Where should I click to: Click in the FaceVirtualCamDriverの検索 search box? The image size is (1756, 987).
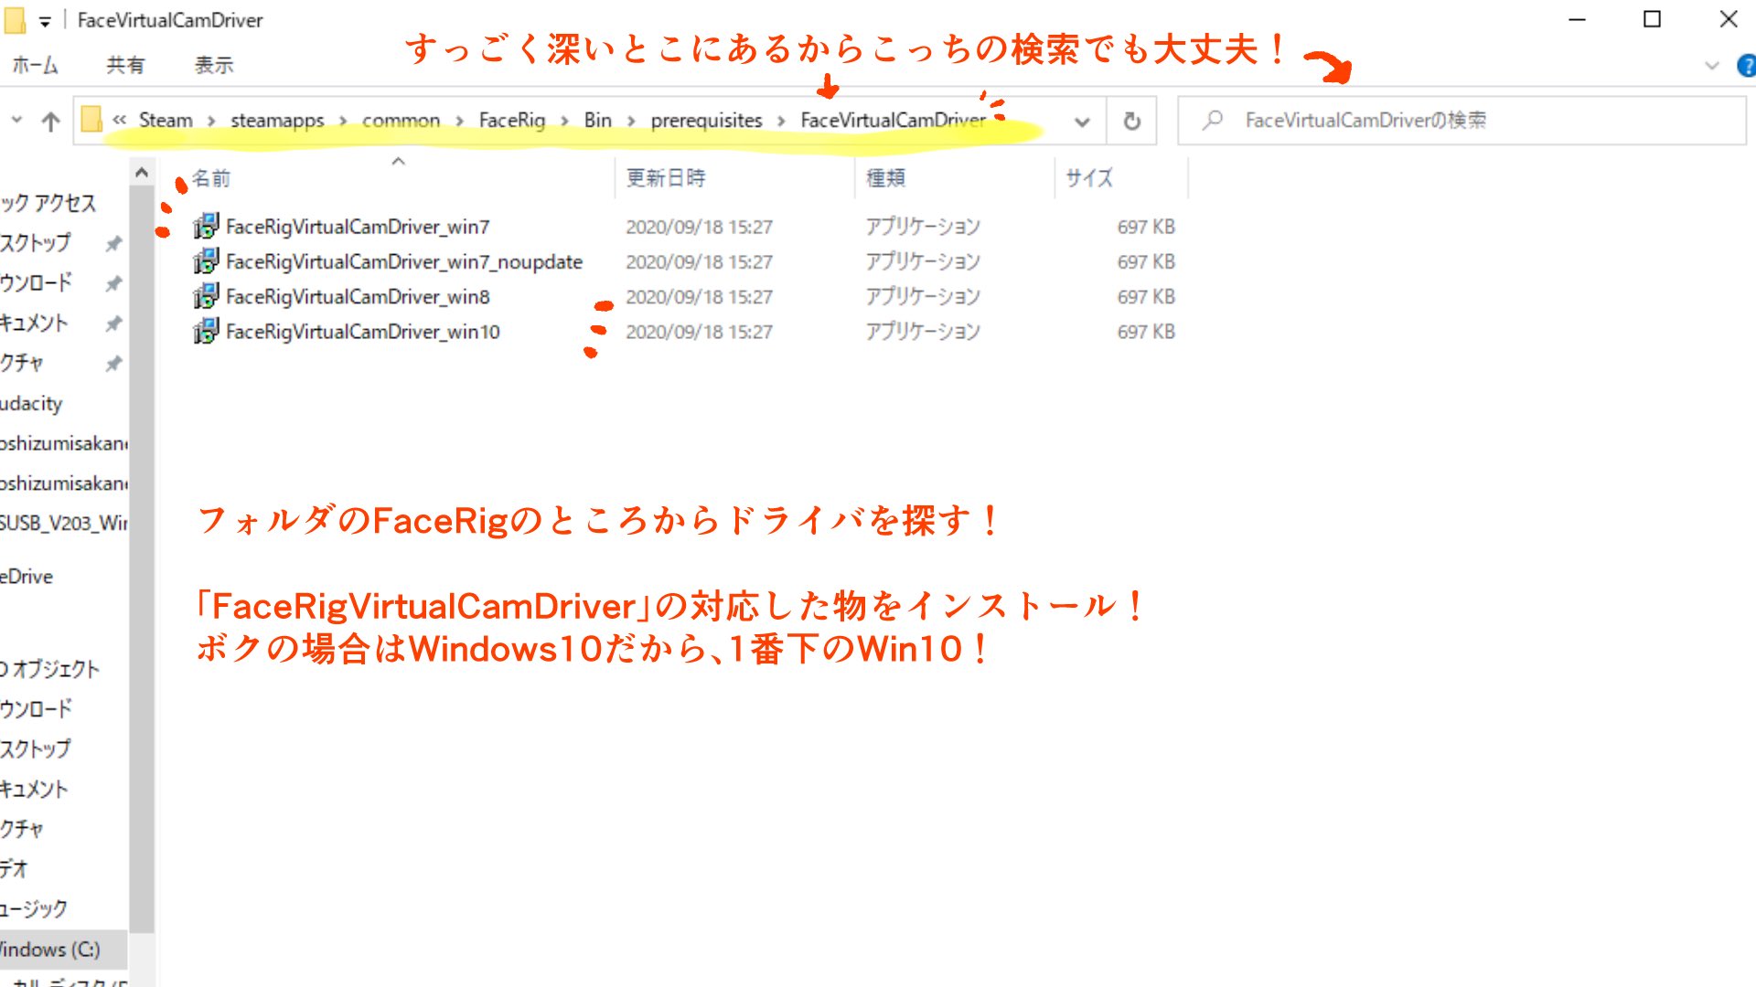(1462, 120)
